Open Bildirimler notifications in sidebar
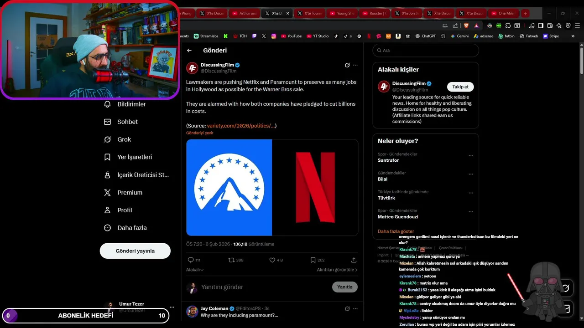 [125, 104]
